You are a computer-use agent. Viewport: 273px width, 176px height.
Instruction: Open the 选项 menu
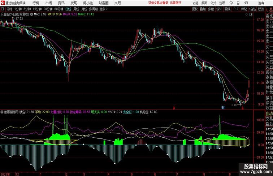click(x=222, y=3)
